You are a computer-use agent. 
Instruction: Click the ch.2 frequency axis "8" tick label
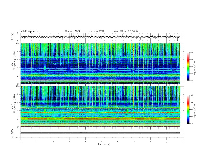[18, 95]
